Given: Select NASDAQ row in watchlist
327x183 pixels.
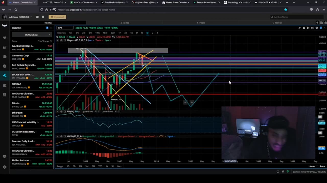Looking at the screenshot, I should (32, 86).
